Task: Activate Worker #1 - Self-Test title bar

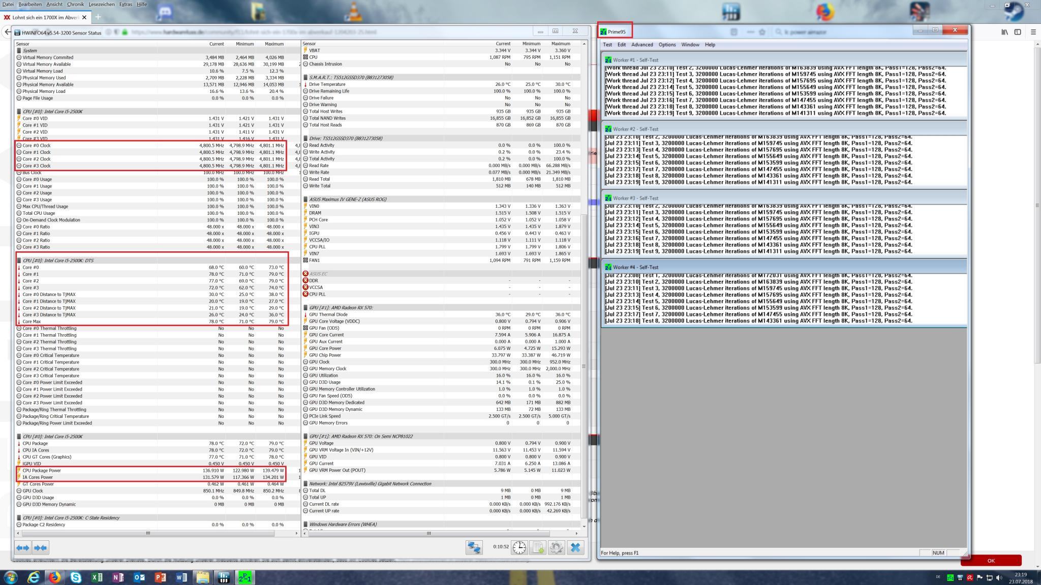Action: pyautogui.click(x=784, y=60)
